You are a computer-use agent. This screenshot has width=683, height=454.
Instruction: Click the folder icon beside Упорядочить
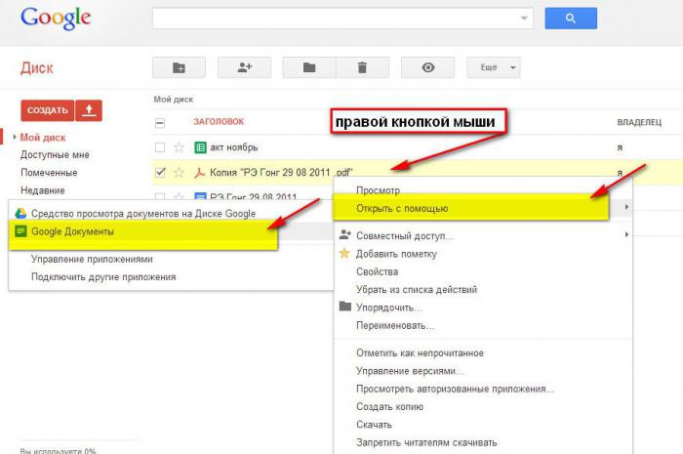(345, 307)
